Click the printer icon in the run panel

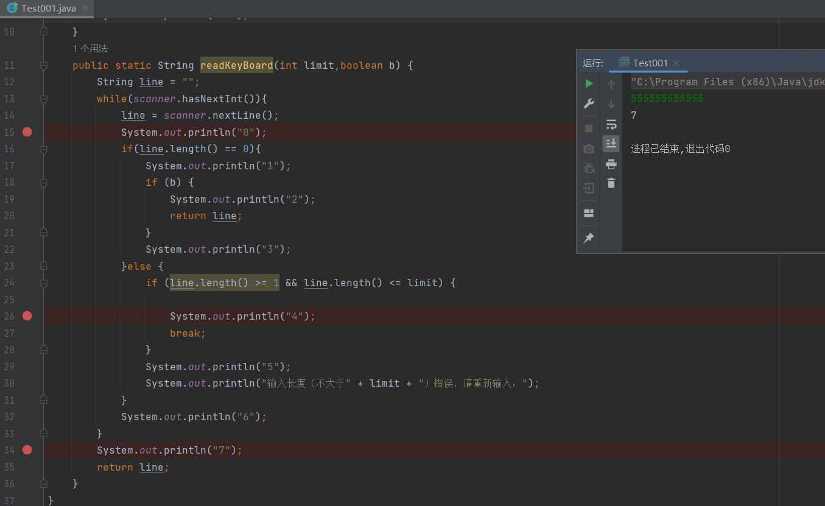point(611,164)
